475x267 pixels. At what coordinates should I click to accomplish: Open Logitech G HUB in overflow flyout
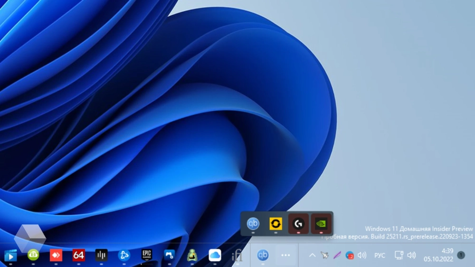[x=298, y=223]
